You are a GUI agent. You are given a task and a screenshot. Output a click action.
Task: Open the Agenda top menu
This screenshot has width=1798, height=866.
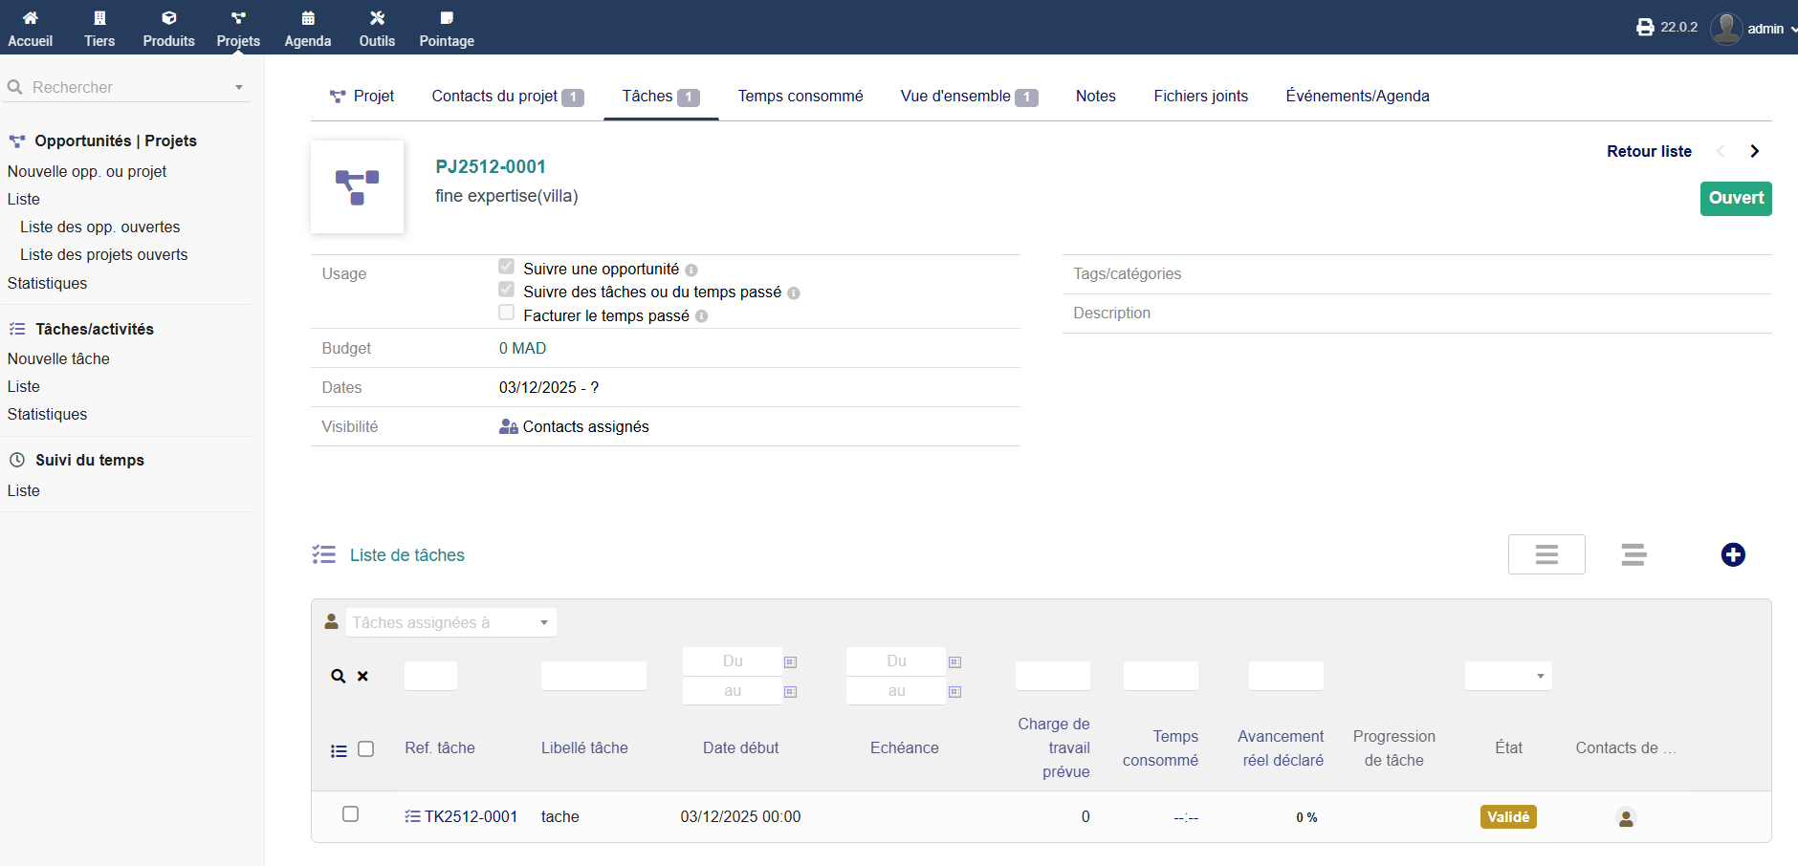pos(307,28)
